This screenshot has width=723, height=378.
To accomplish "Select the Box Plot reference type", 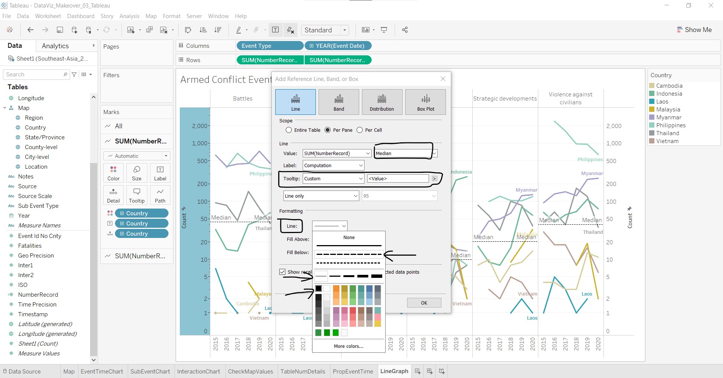I will [425, 102].
